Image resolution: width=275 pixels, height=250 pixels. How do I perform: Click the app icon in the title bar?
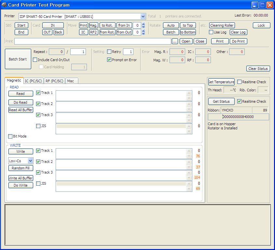pos(4,5)
